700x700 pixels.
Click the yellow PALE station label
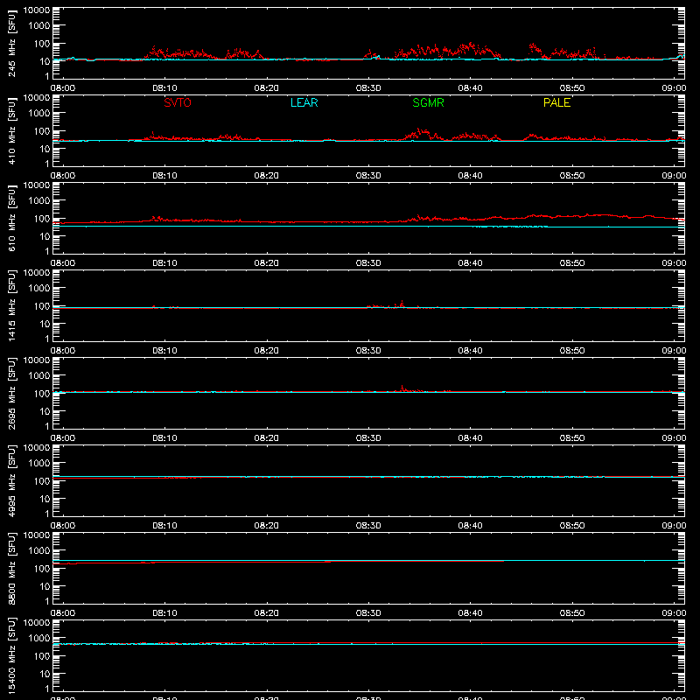click(x=556, y=102)
